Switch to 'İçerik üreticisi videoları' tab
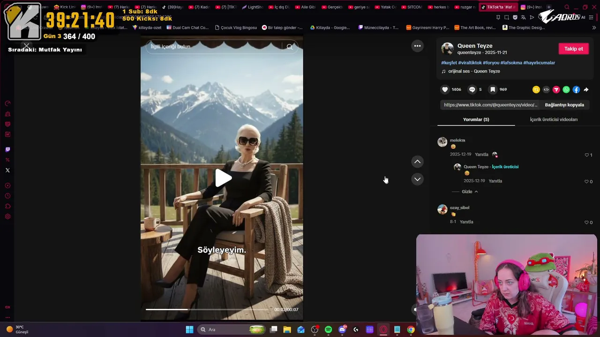The width and height of the screenshot is (600, 337). [554, 119]
